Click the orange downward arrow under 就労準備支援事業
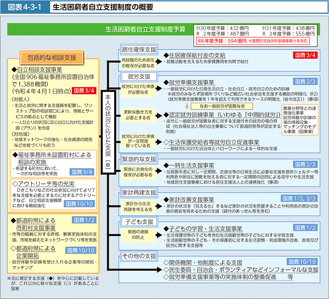 187,106
